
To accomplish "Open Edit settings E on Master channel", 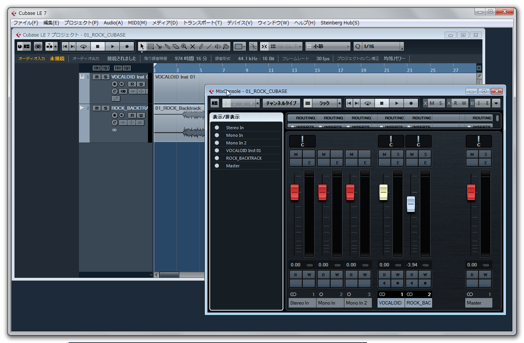I will coord(485,163).
